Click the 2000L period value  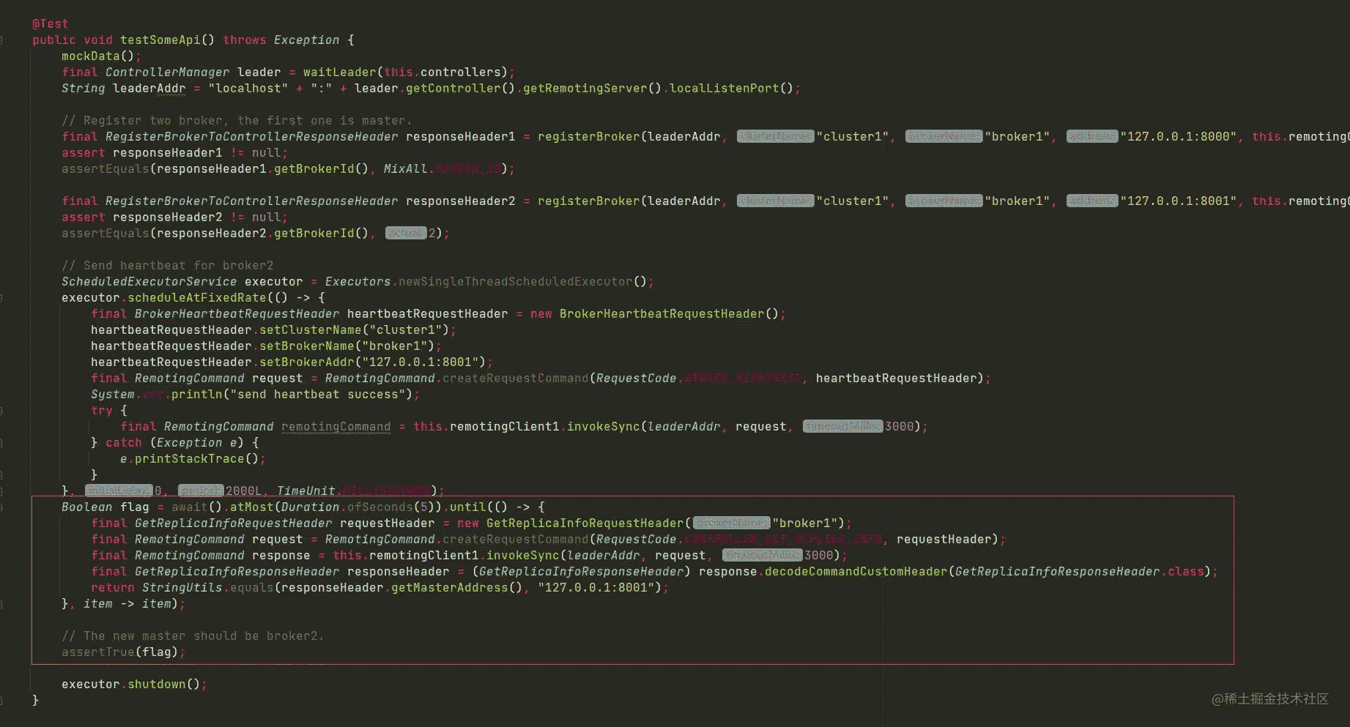[x=242, y=491]
